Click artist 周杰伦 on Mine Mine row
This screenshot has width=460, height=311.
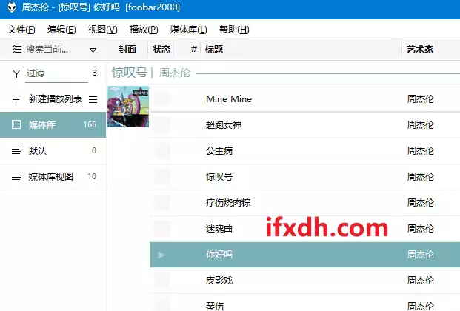421,99
